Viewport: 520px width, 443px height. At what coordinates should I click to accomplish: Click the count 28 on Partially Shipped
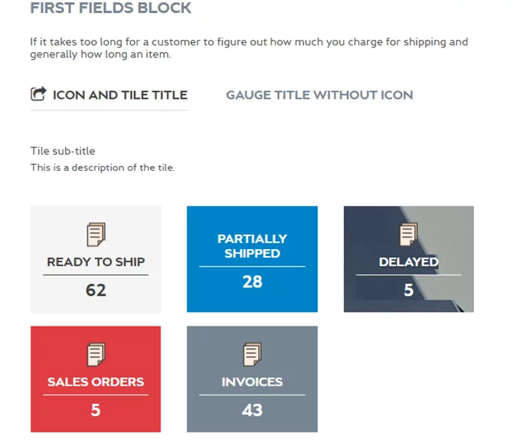pyautogui.click(x=252, y=282)
